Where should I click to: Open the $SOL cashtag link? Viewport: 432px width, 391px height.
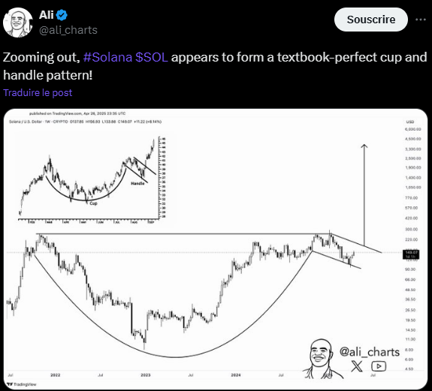click(x=152, y=57)
